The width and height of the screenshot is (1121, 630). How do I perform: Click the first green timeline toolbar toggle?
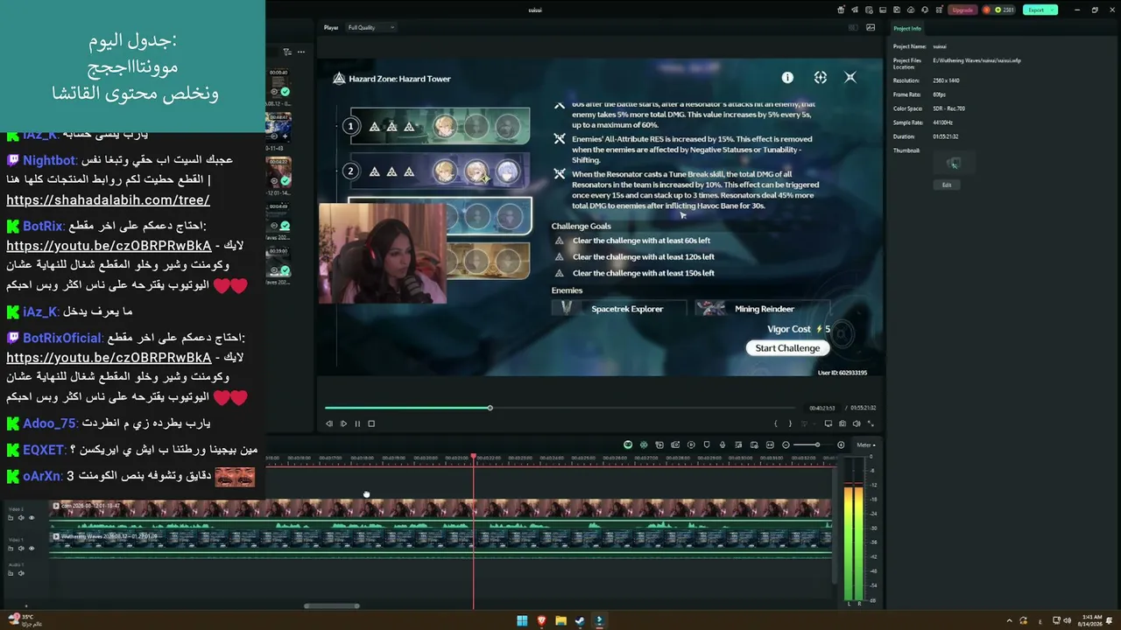coord(628,444)
